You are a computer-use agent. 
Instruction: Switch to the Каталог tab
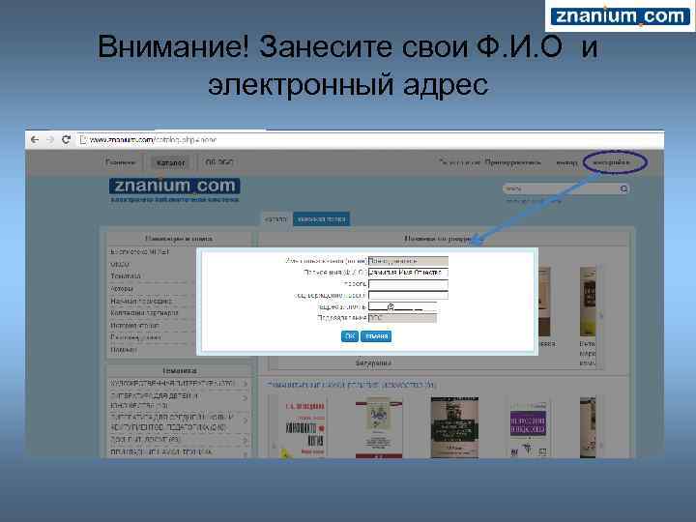tap(276, 219)
